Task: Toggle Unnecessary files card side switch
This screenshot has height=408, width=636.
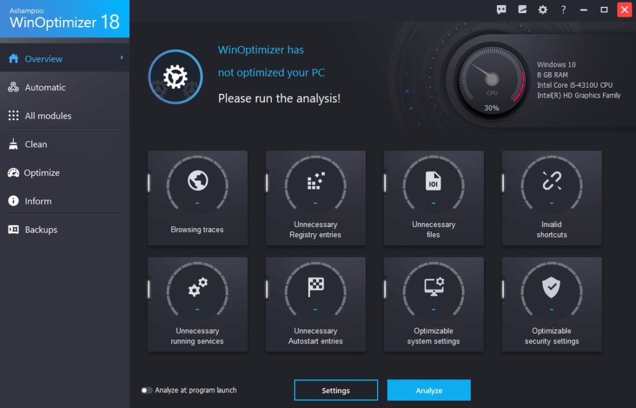Action: click(385, 183)
